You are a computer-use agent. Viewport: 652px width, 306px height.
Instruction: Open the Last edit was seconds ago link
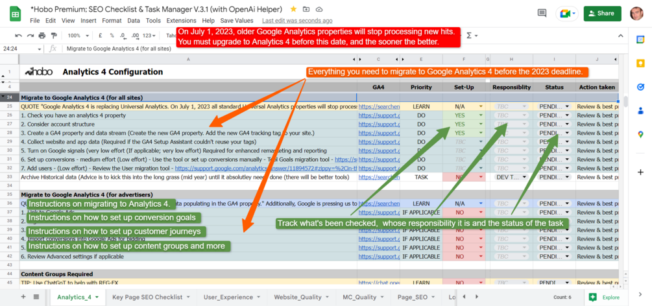click(297, 20)
